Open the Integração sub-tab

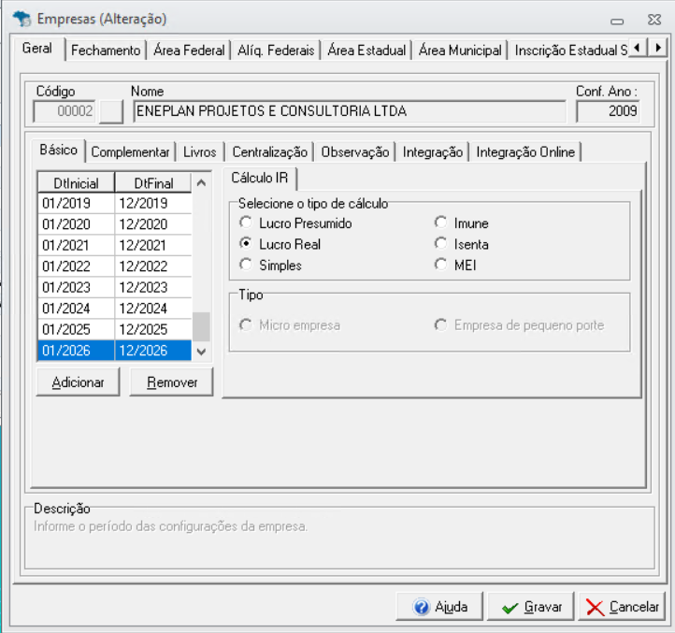[x=433, y=152]
